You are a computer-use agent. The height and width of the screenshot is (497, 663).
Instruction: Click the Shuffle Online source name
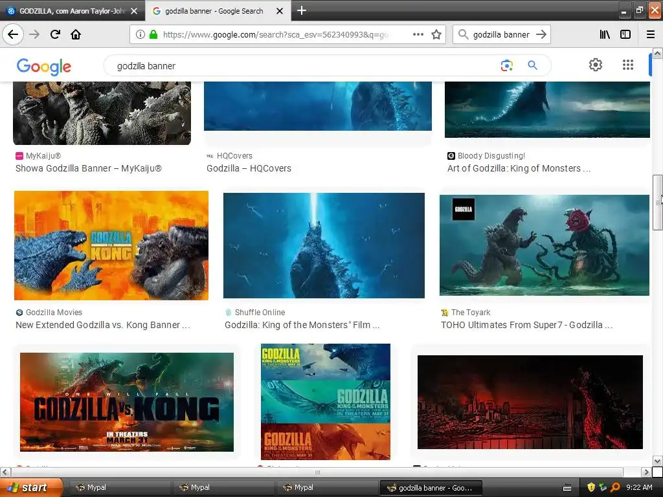click(260, 313)
